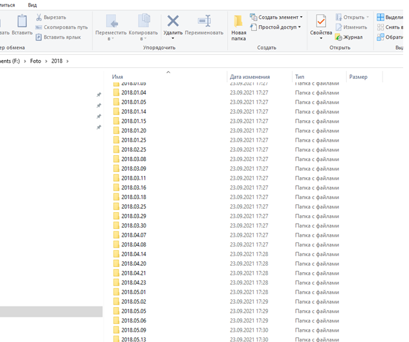Select the 2018.03.09 folder icon

coord(116,169)
